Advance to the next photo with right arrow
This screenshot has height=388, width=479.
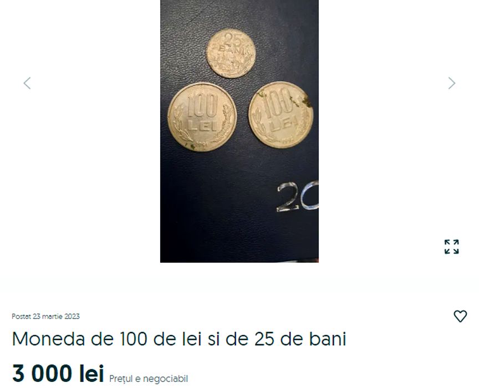click(x=451, y=83)
